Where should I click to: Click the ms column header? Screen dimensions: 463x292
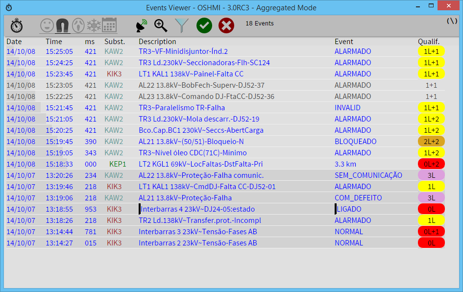(90, 42)
